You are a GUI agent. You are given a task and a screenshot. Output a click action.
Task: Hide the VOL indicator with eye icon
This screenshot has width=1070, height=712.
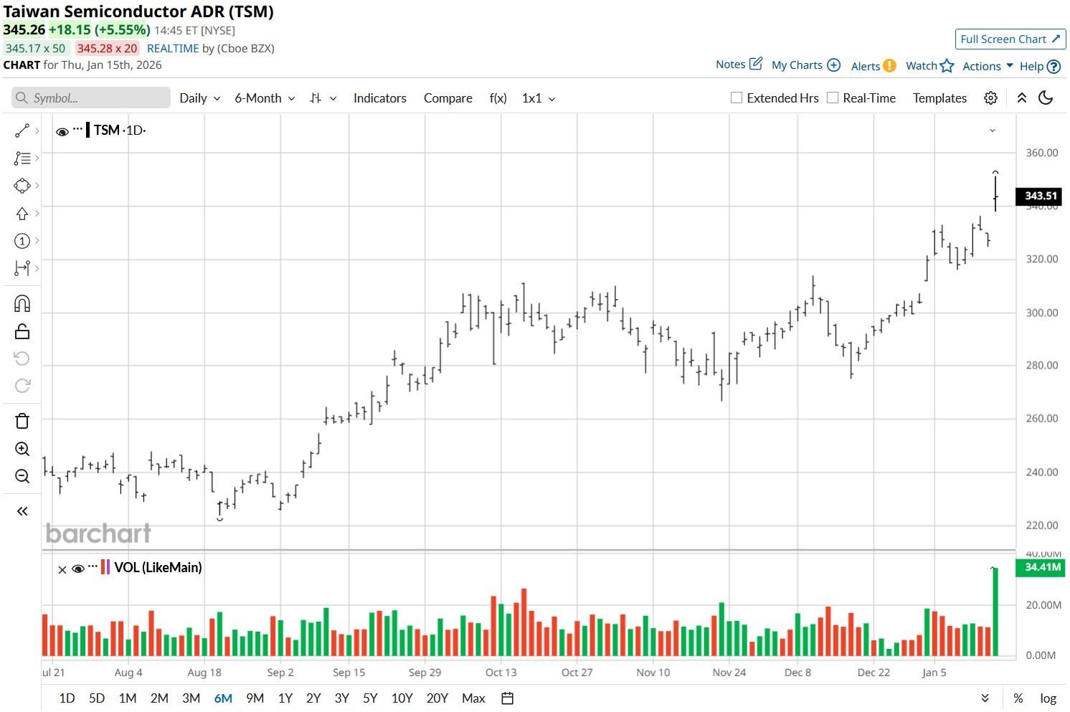(78, 569)
